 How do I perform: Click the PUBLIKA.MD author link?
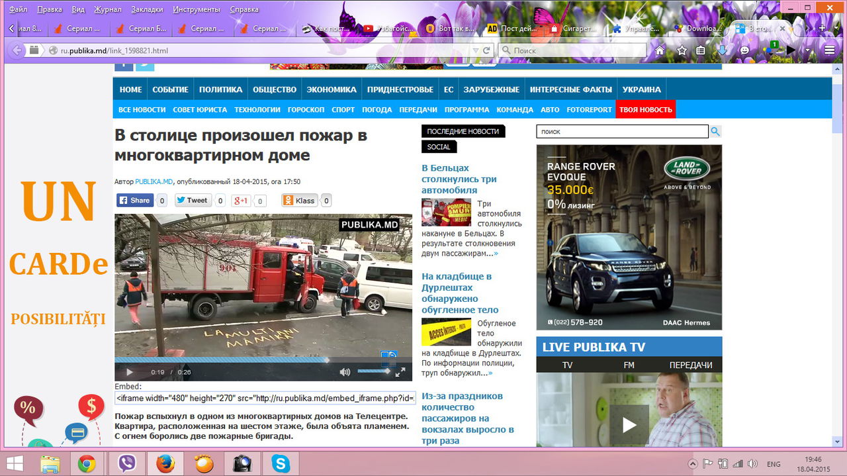pos(154,181)
